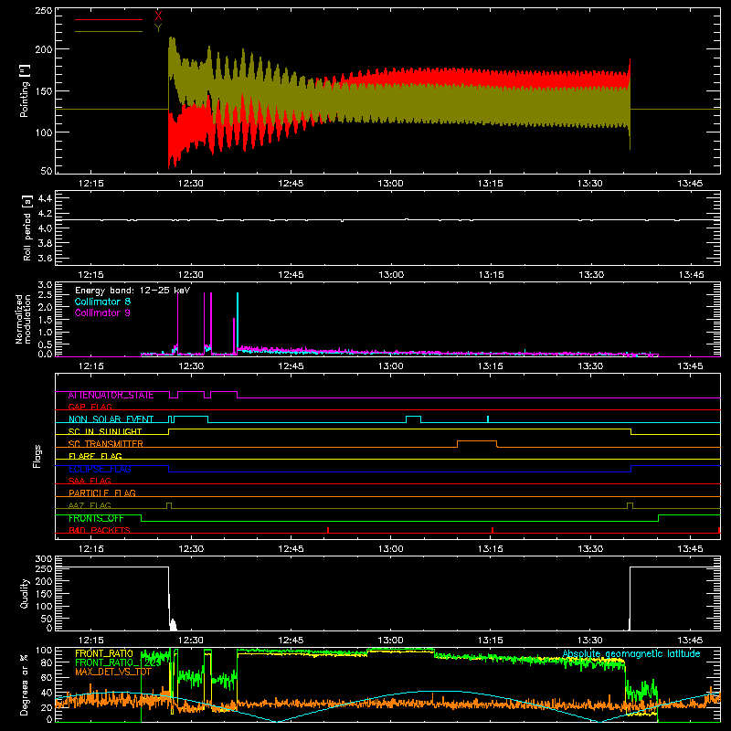Click the 300 tick on Quality axis
The image size is (731, 731).
click(43, 559)
